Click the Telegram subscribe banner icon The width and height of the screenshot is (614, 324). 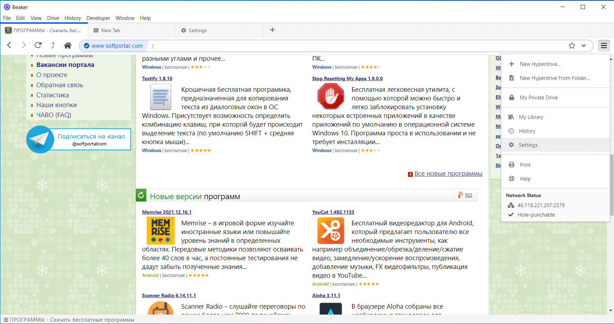click(40, 140)
